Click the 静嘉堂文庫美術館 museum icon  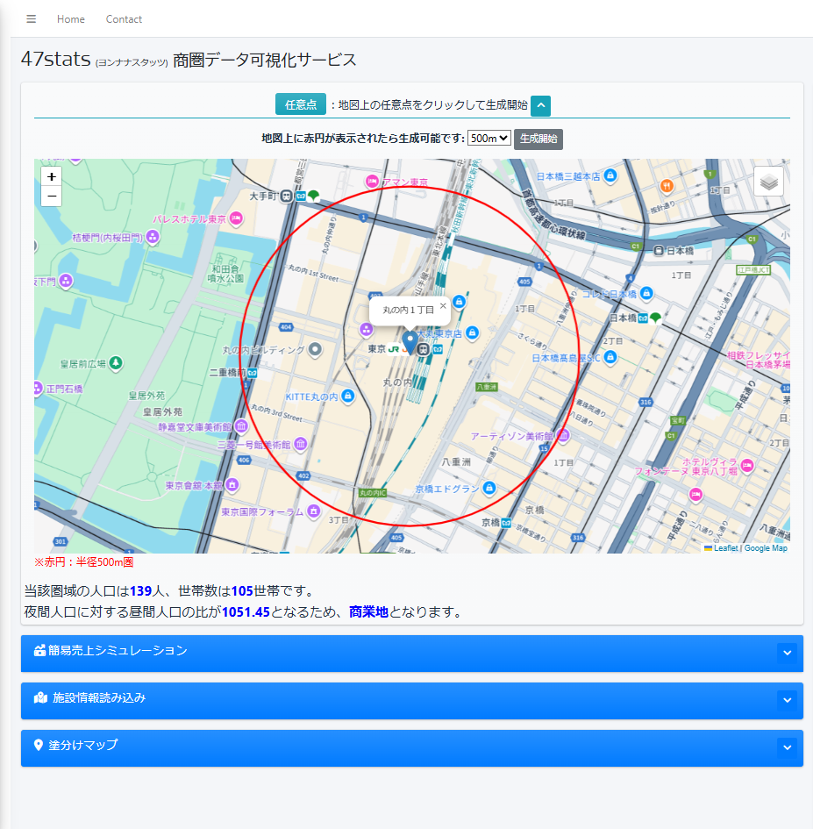241,425
